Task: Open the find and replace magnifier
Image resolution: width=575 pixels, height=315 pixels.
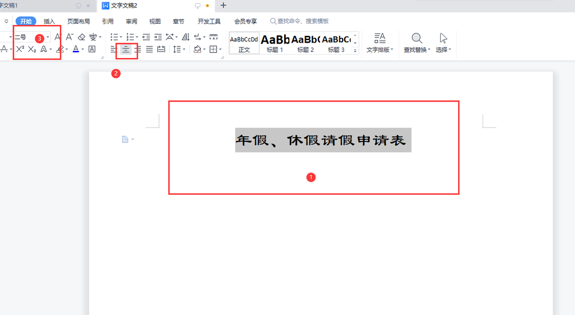Action: tap(416, 38)
